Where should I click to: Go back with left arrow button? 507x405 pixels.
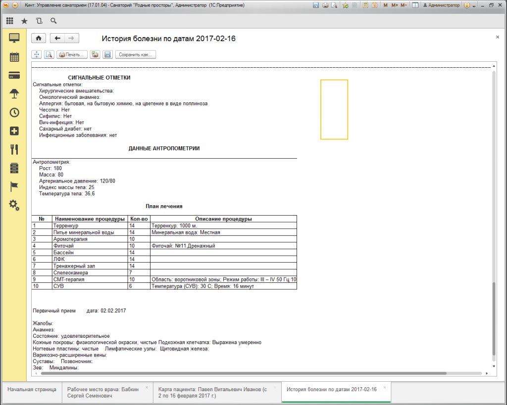(x=58, y=39)
